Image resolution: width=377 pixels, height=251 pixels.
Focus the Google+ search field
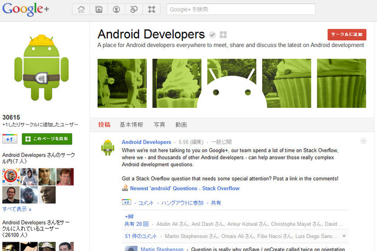(x=241, y=9)
